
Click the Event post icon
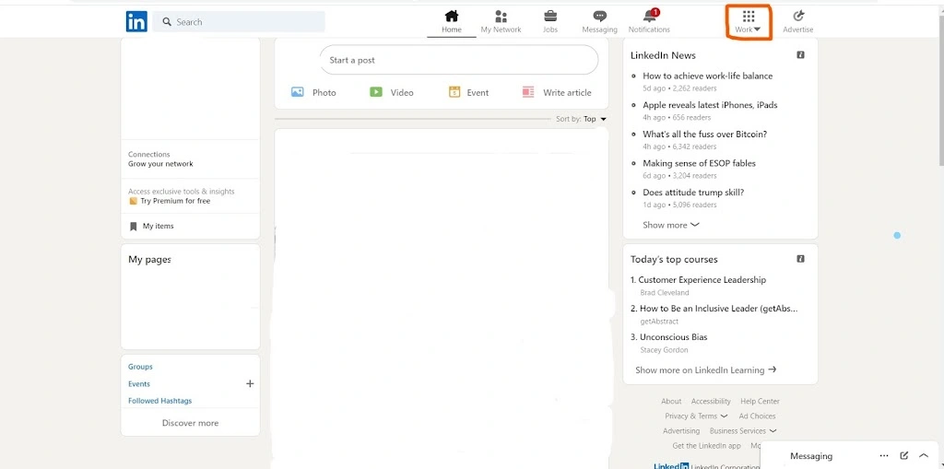pyautogui.click(x=454, y=92)
